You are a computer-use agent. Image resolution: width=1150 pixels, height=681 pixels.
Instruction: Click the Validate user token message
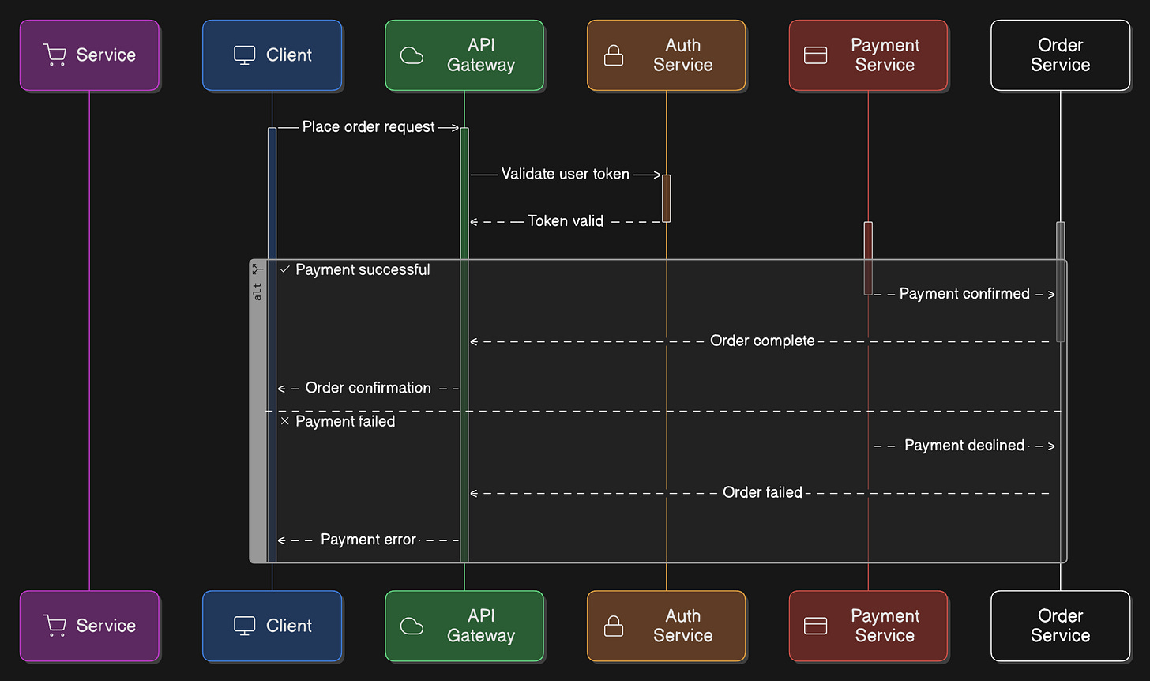[x=566, y=175]
